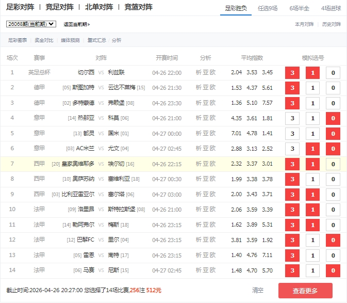Screen dimensions: 347x303
Task: Open 亚 odds for match 2 斯图加特
Action: point(206,88)
